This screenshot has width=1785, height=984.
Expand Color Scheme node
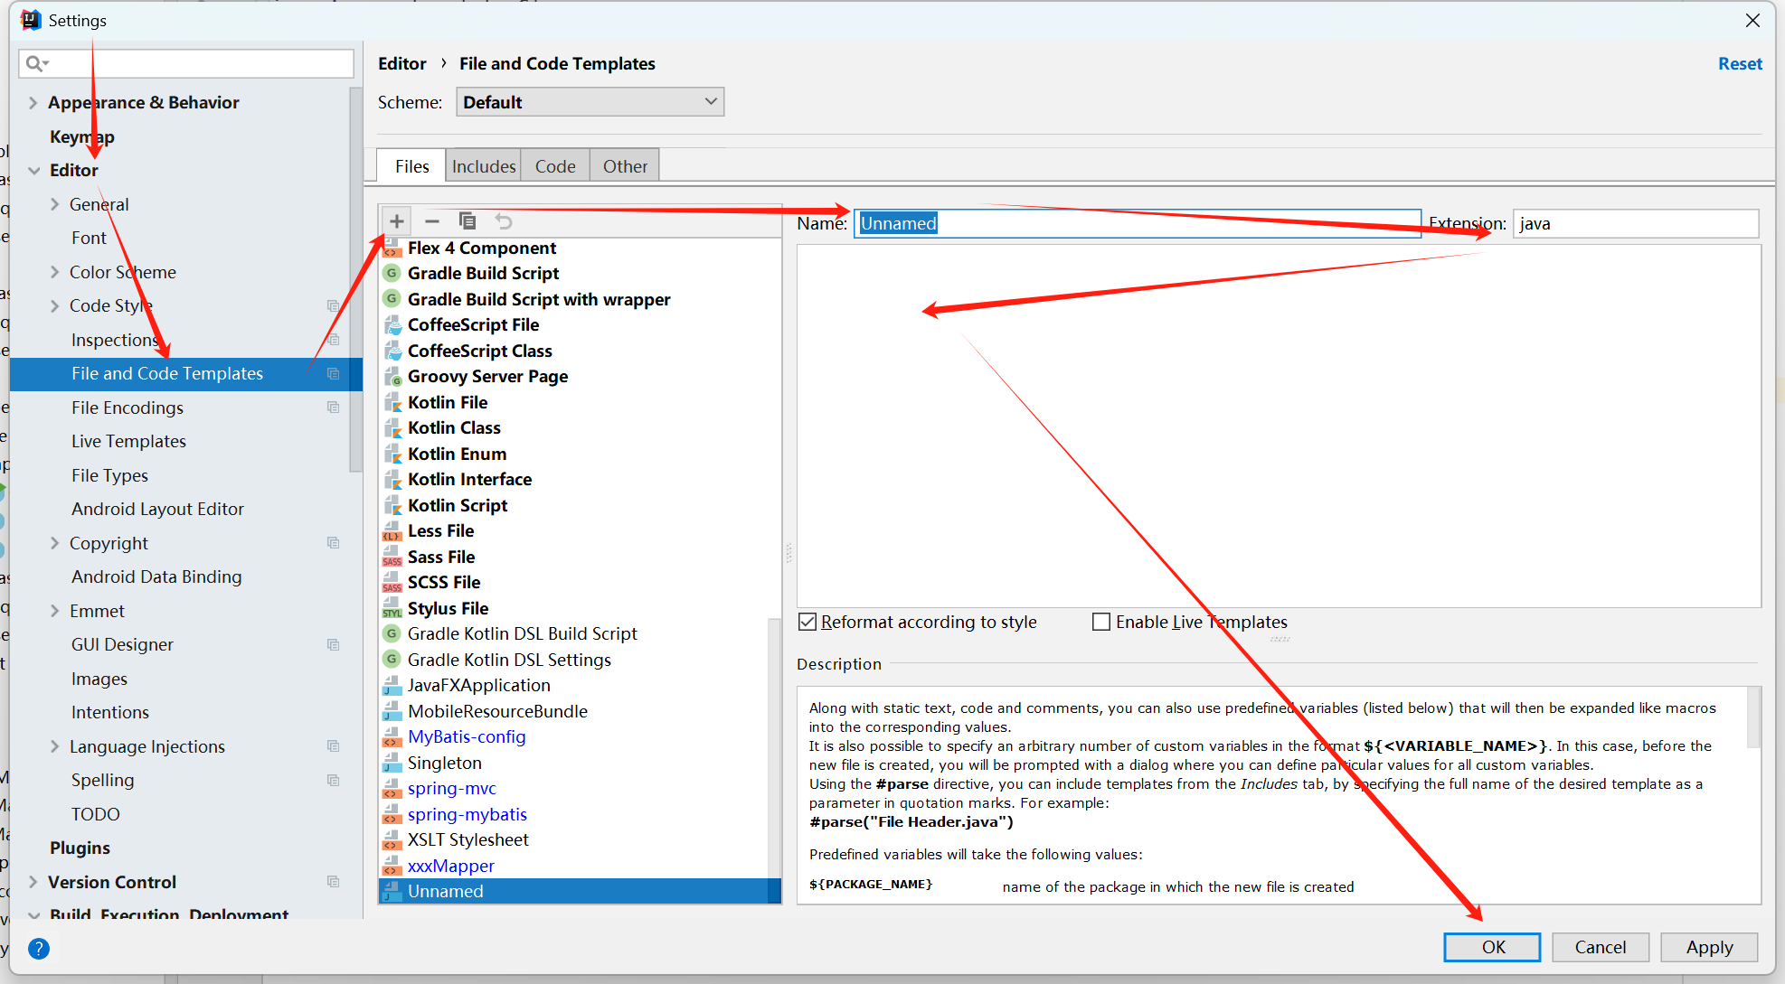pos(54,272)
